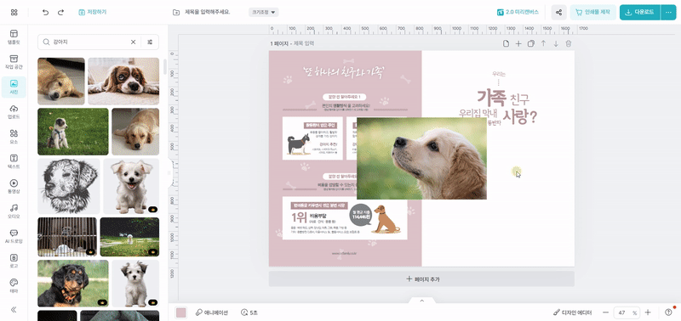This screenshot has height=321, width=681.
Task: Open 2.0 미리캔버스 link
Action: 518,12
